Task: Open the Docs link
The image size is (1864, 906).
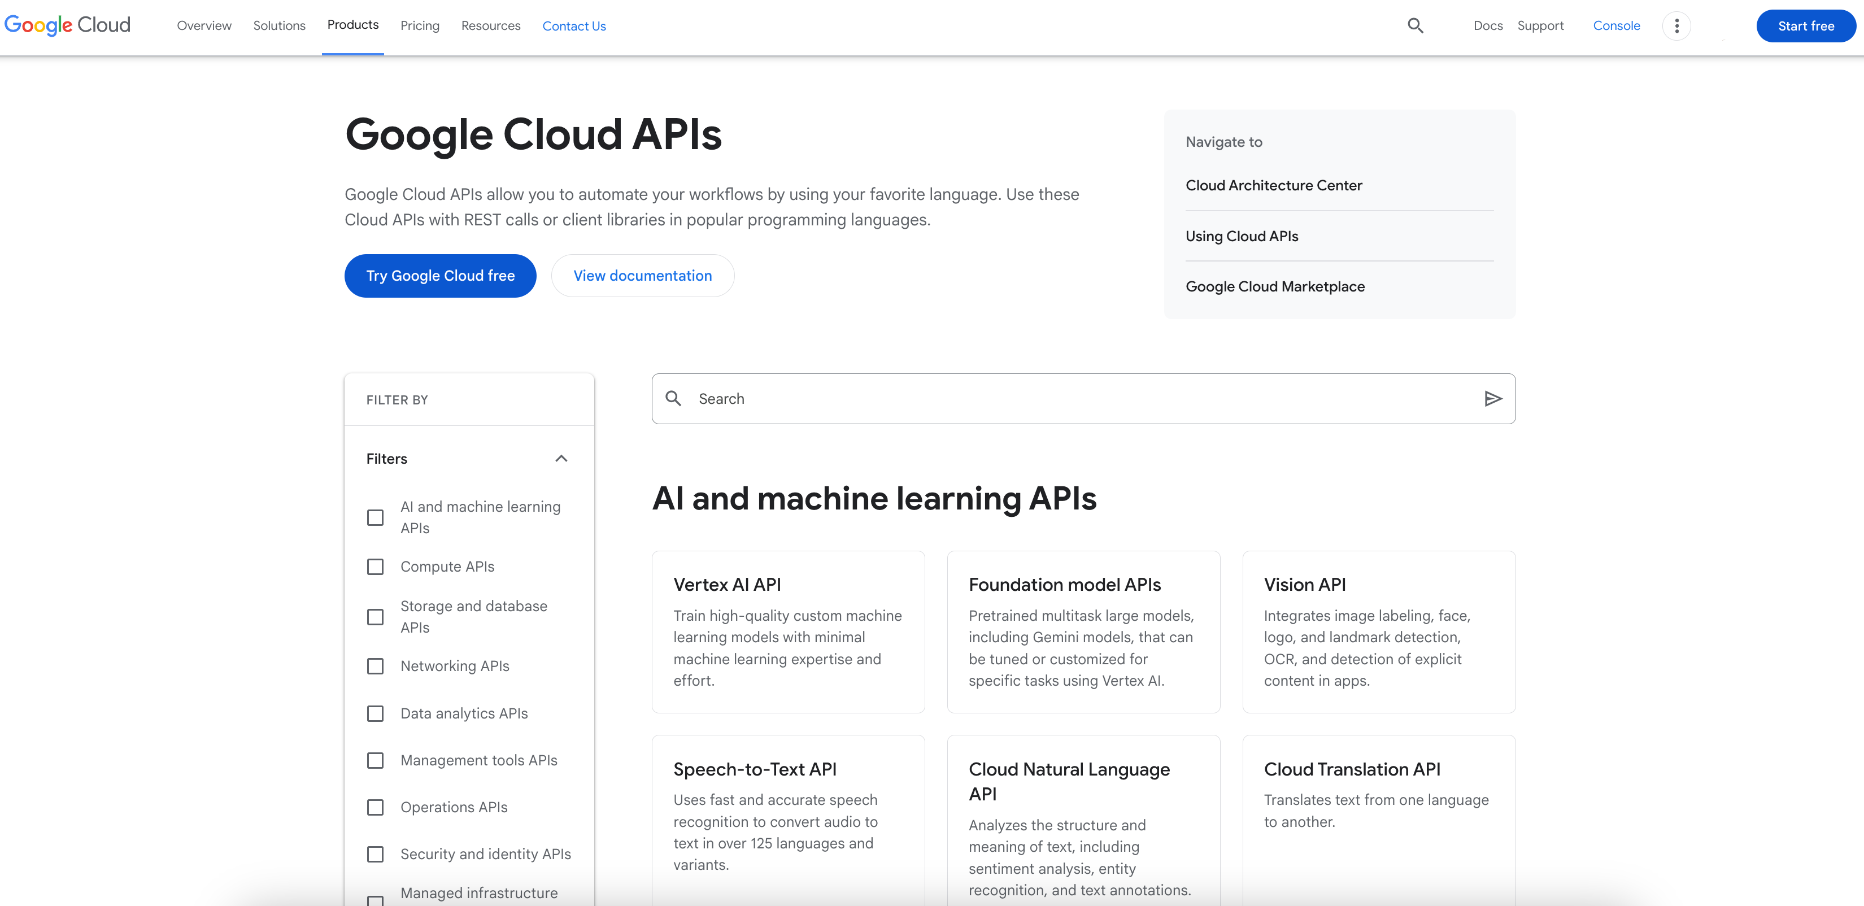Action: coord(1488,26)
